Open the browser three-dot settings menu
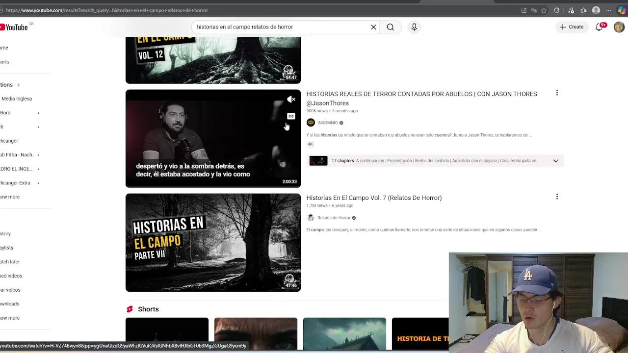 [x=609, y=10]
